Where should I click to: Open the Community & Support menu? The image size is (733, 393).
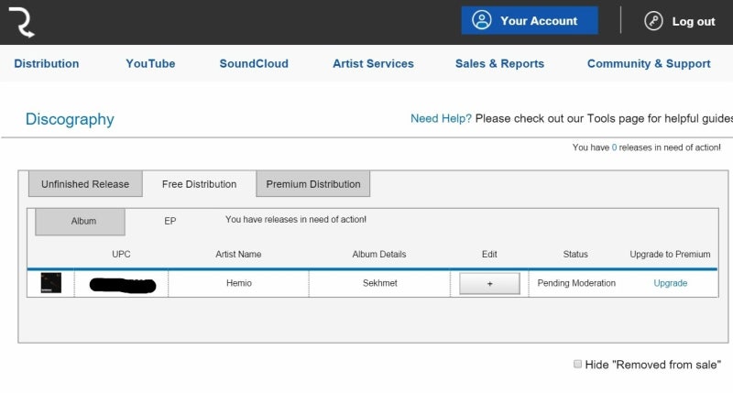649,63
